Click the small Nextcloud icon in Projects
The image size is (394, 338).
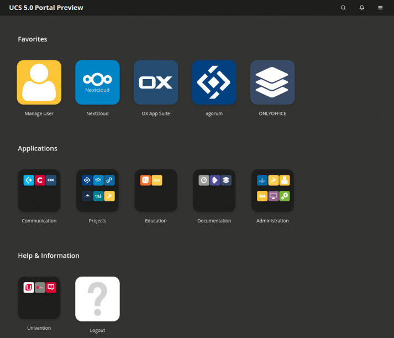[98, 180]
